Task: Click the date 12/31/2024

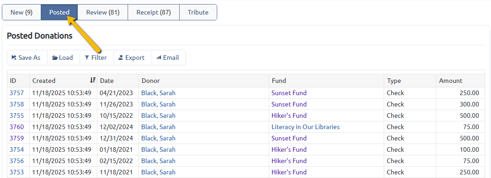Action: (x=116, y=138)
